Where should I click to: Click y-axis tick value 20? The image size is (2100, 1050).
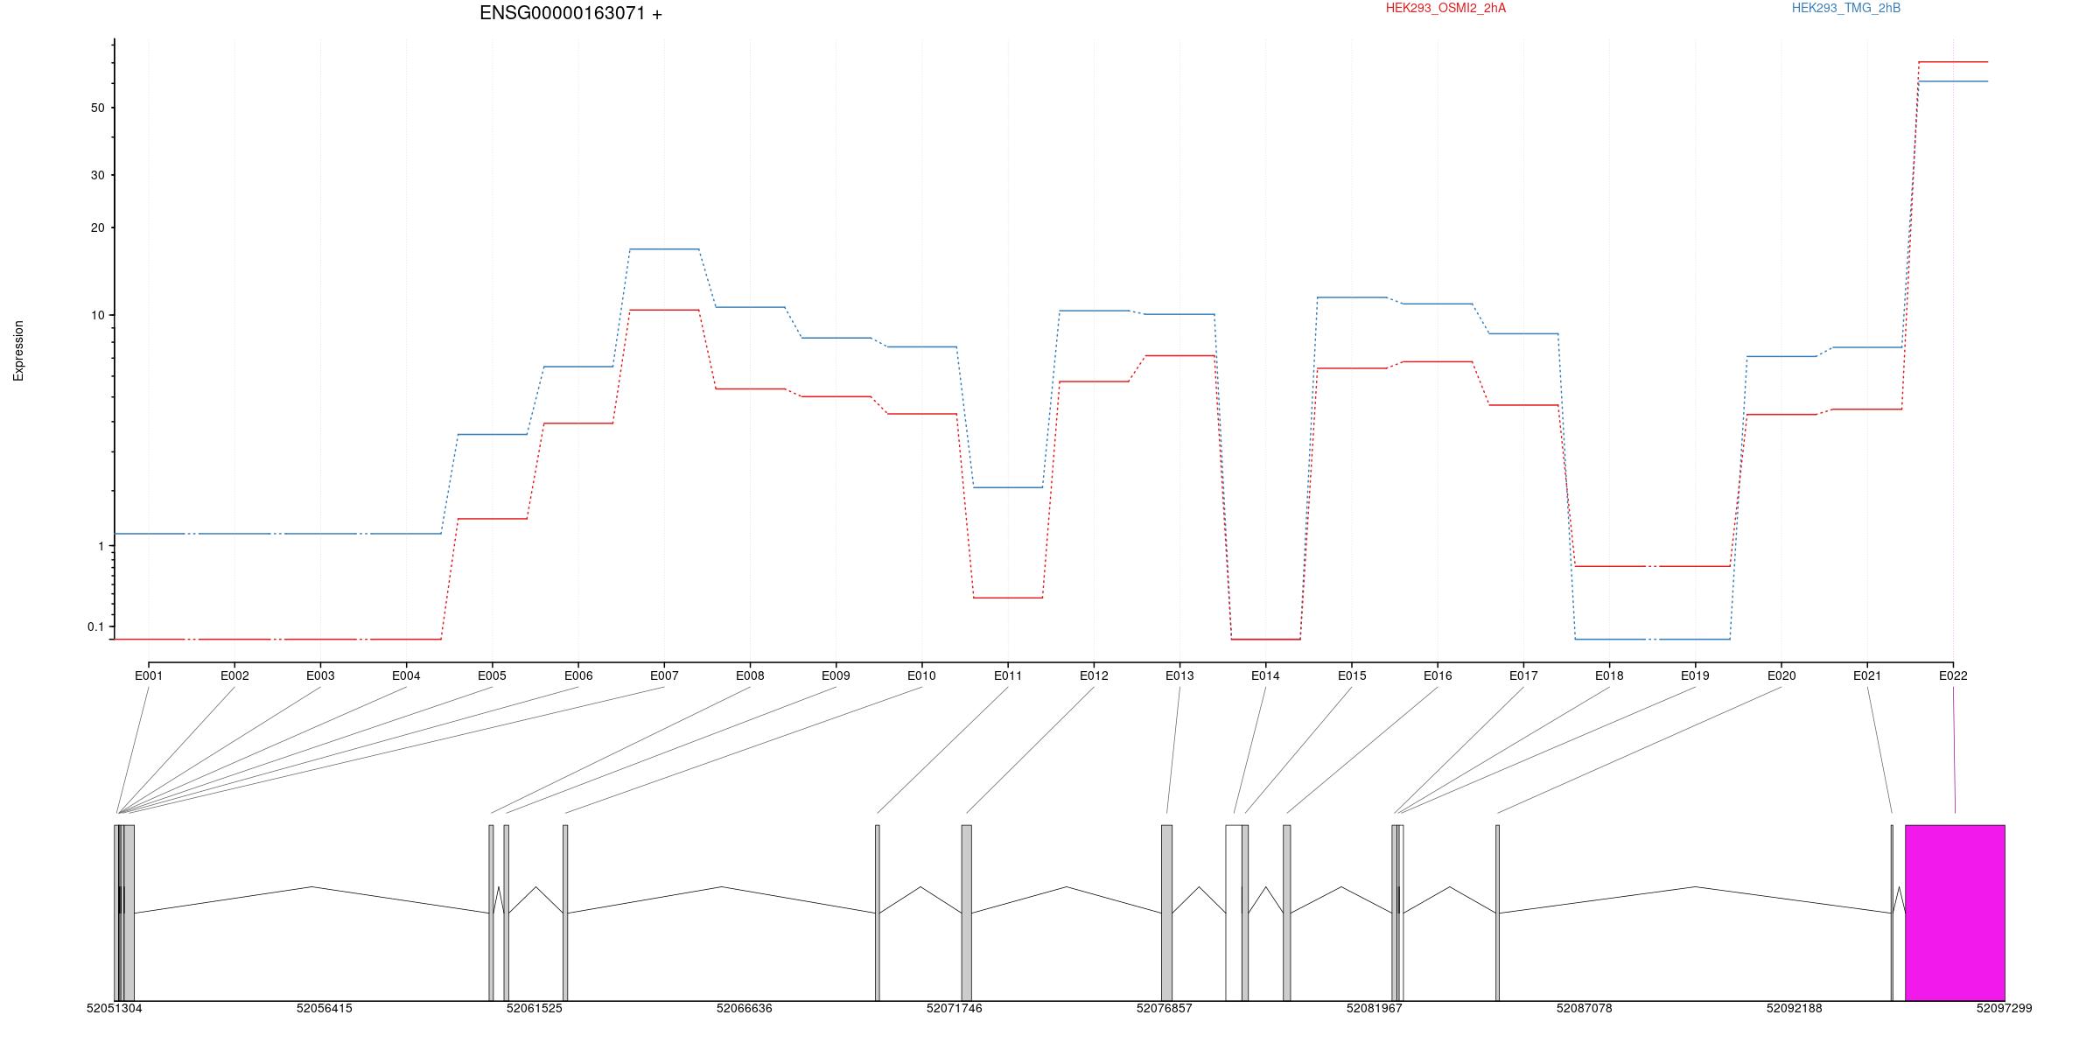96,227
